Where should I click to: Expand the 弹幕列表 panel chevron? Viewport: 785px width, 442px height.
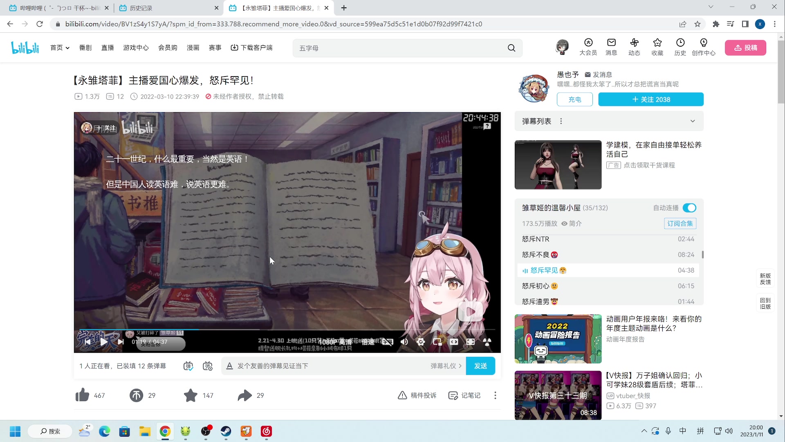tap(693, 121)
